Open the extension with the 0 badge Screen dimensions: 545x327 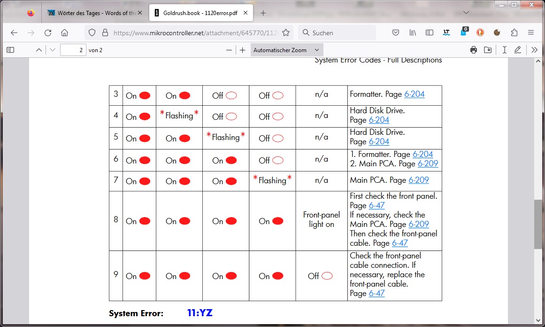pyautogui.click(x=464, y=32)
